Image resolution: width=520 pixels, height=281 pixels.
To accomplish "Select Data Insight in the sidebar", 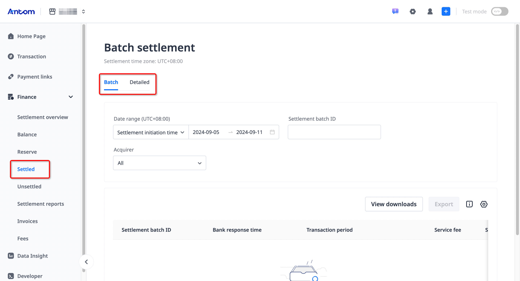I will click(32, 256).
